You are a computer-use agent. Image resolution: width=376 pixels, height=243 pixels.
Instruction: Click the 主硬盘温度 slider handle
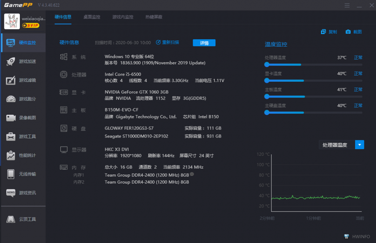pyautogui.click(x=267, y=113)
